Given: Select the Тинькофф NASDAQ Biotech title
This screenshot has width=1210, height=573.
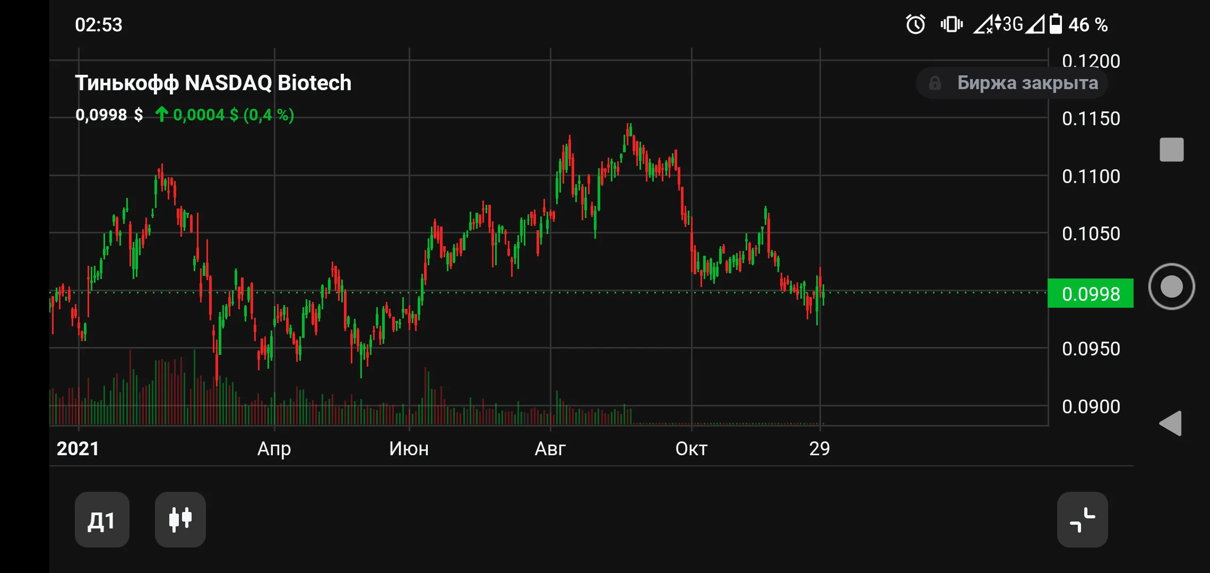Looking at the screenshot, I should [213, 83].
